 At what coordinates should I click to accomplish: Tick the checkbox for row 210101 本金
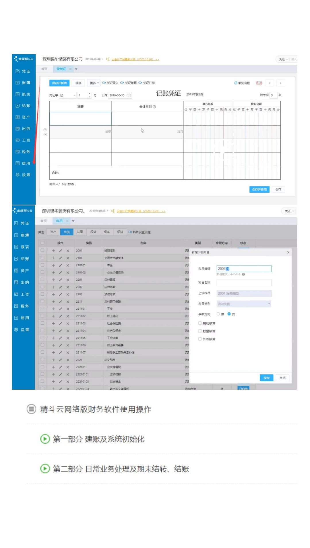42,265
